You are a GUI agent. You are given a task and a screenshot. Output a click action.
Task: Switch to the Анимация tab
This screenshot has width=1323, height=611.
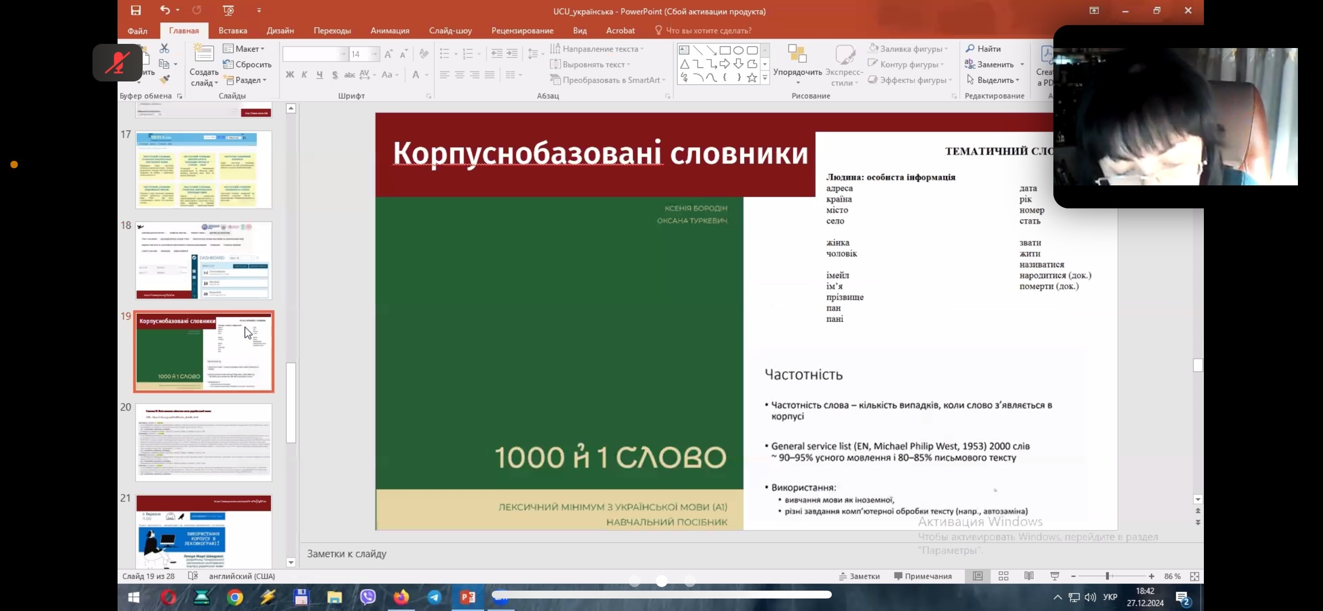click(x=390, y=30)
